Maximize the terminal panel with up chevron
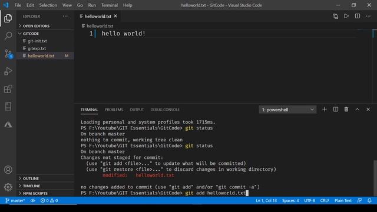377x212 pixels. coord(358,110)
